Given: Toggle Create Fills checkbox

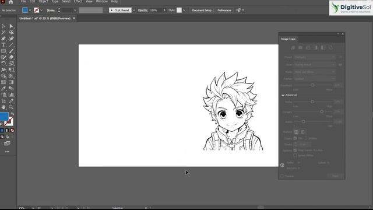Looking at the screenshot, I should [x=295, y=138].
